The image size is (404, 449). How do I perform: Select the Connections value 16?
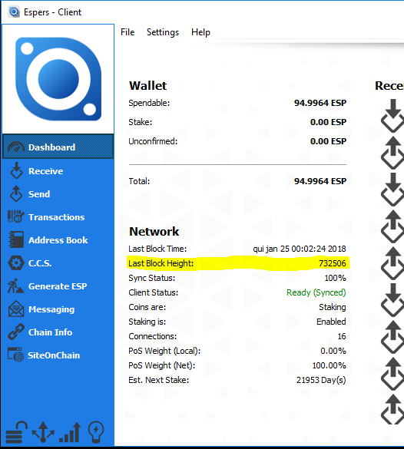pos(342,336)
